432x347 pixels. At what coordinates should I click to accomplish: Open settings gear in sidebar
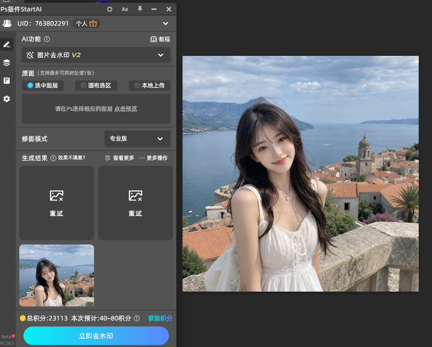click(6, 99)
